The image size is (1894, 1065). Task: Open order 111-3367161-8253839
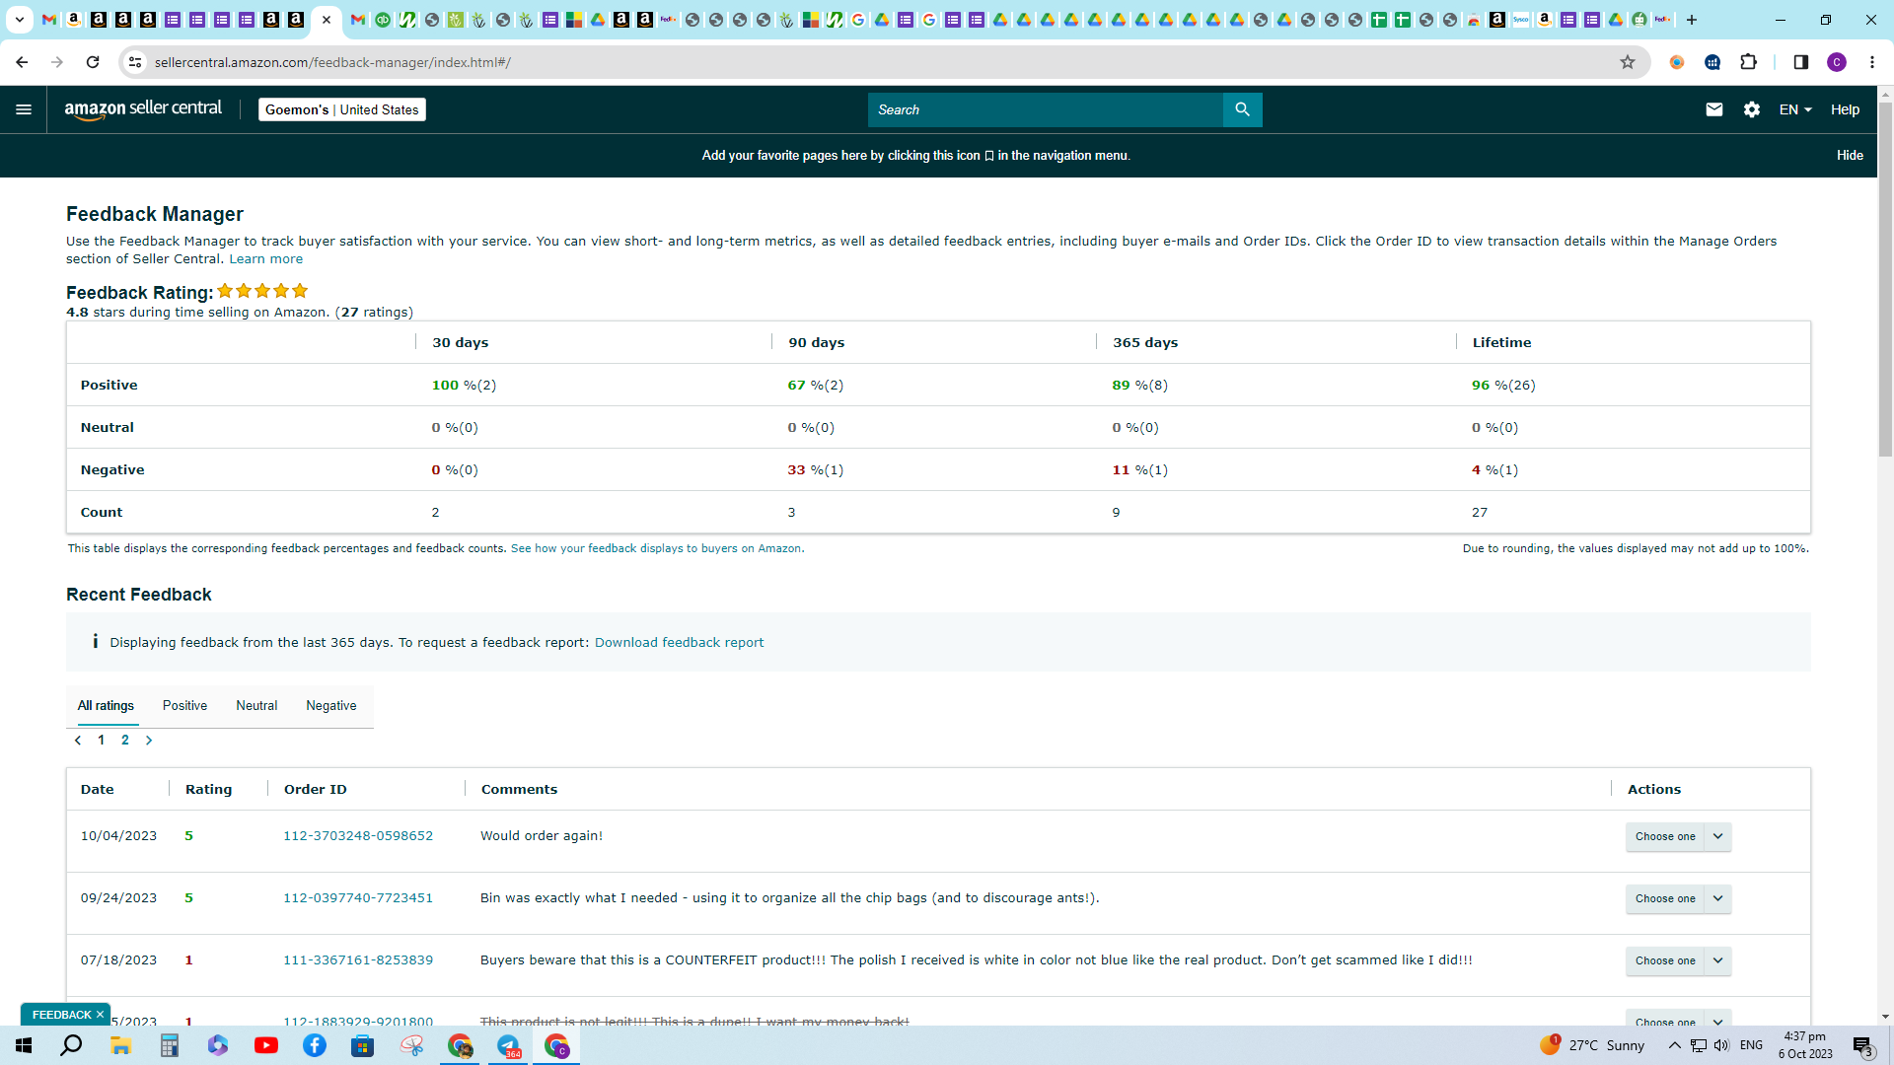click(358, 960)
